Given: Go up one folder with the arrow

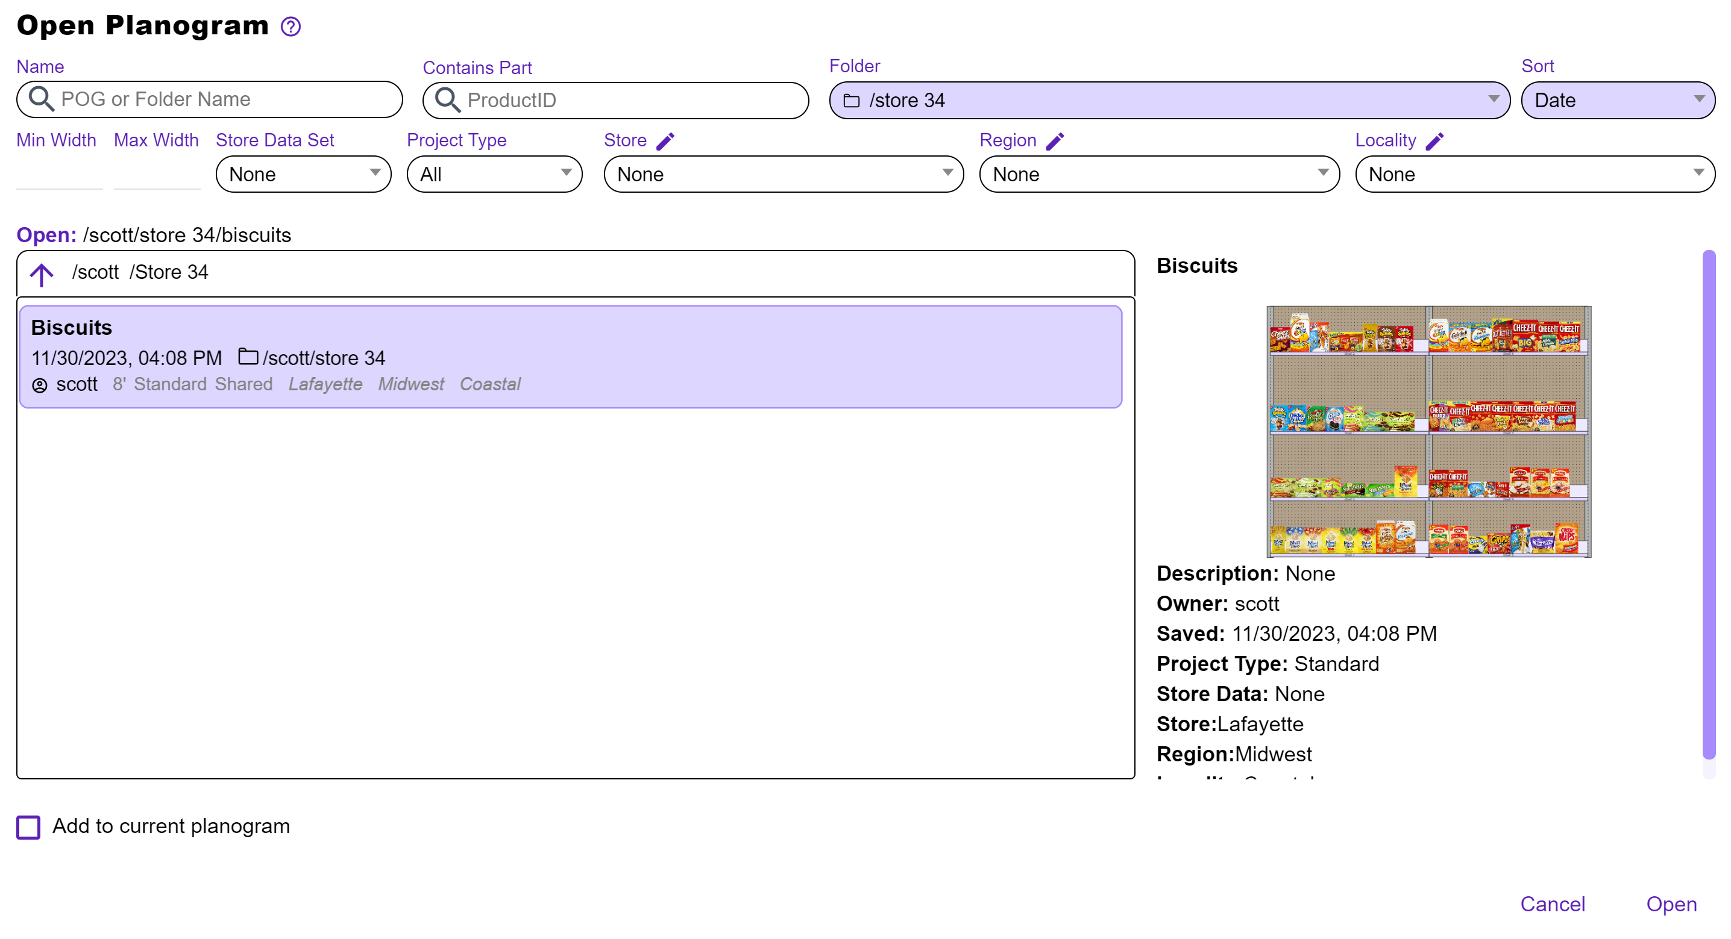Looking at the screenshot, I should click(42, 274).
